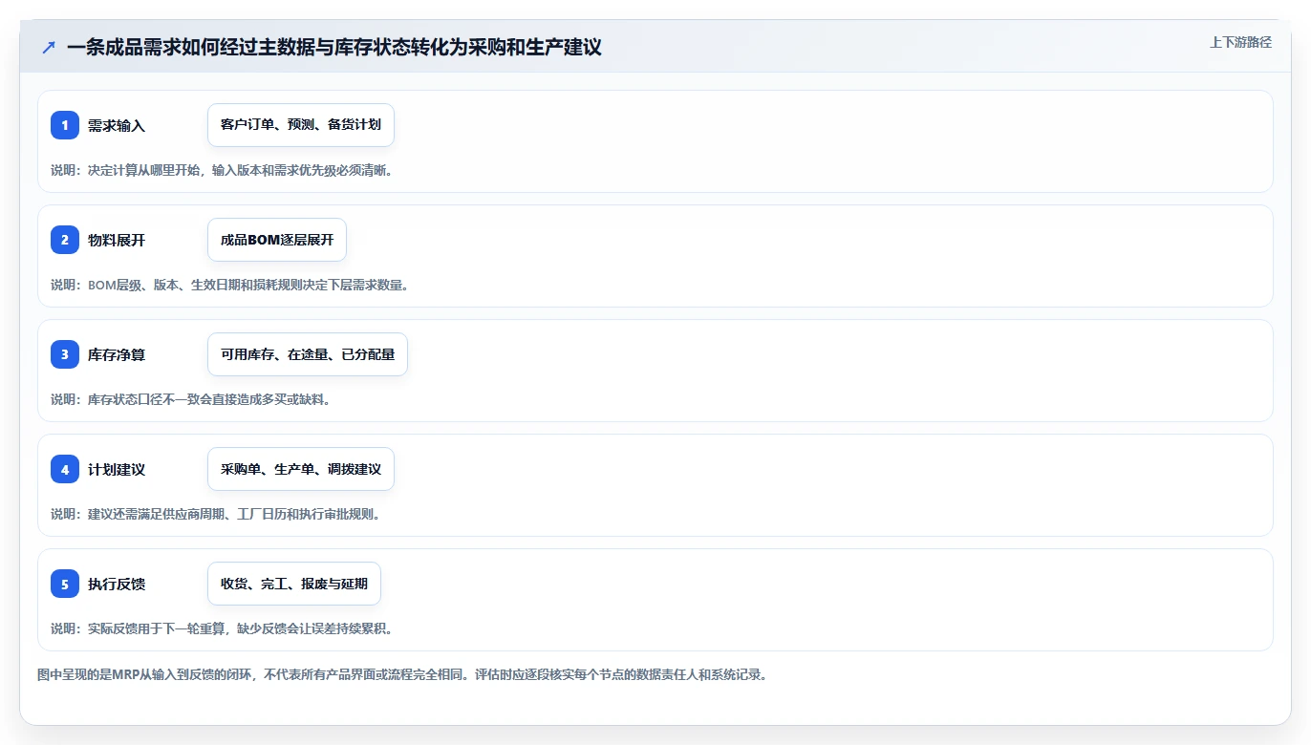The height and width of the screenshot is (745, 1311).
Task: Click the note about BOM层级、版本
Action: (229, 285)
